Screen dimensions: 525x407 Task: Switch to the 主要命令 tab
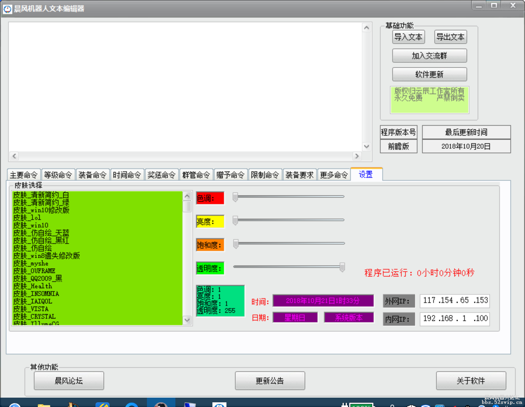23,174
